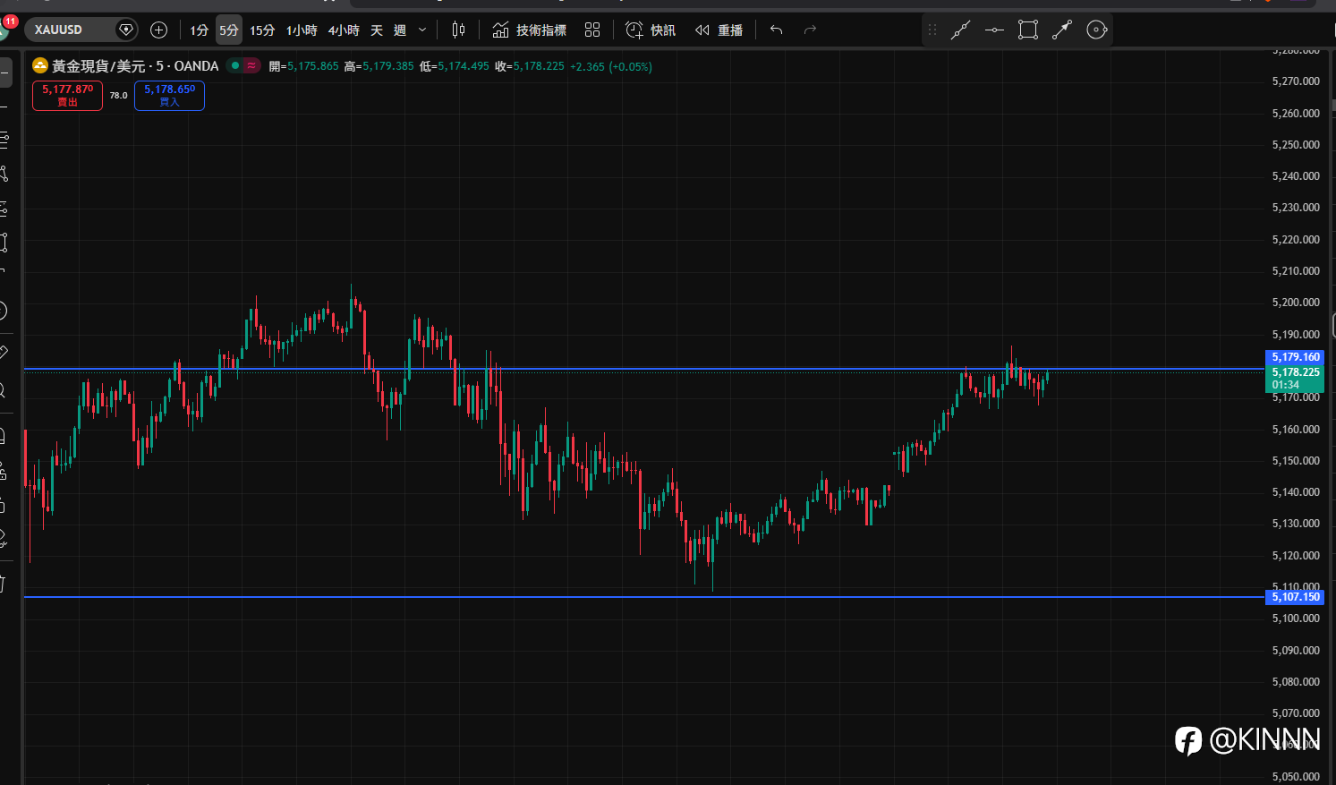Switch to the 4小時 timeframe
This screenshot has width=1336, height=785.
[x=344, y=30]
